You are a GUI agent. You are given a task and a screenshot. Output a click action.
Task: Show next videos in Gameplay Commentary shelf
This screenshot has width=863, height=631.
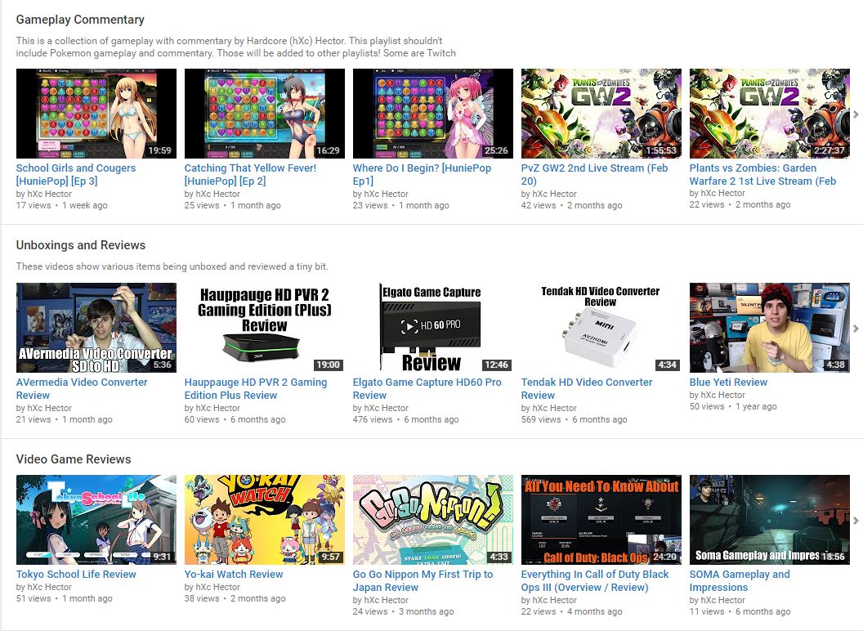[856, 114]
